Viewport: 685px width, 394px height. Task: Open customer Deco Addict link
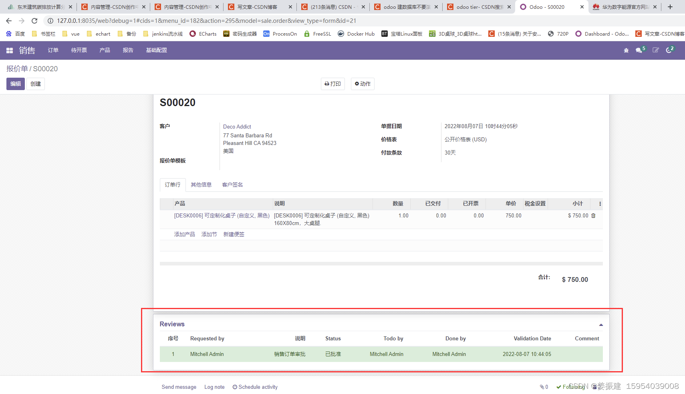coord(237,127)
